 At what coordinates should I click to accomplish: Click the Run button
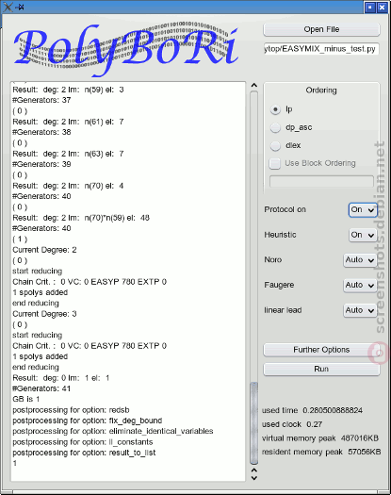[x=321, y=369]
